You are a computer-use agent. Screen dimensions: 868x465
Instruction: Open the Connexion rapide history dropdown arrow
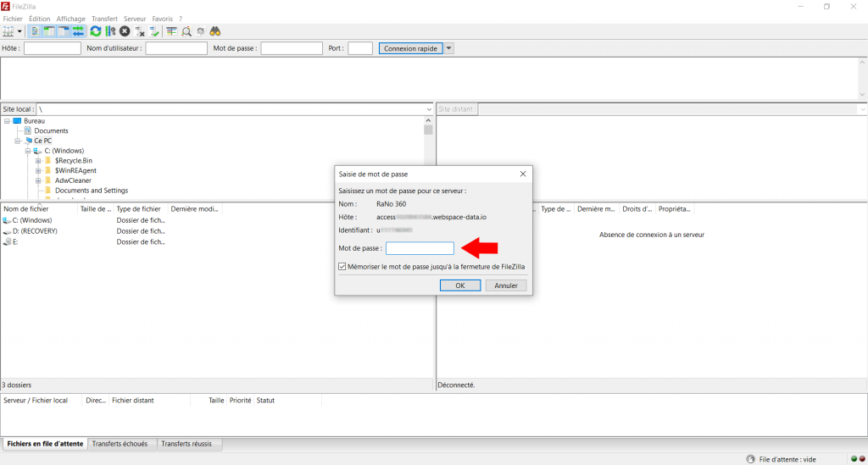point(449,48)
